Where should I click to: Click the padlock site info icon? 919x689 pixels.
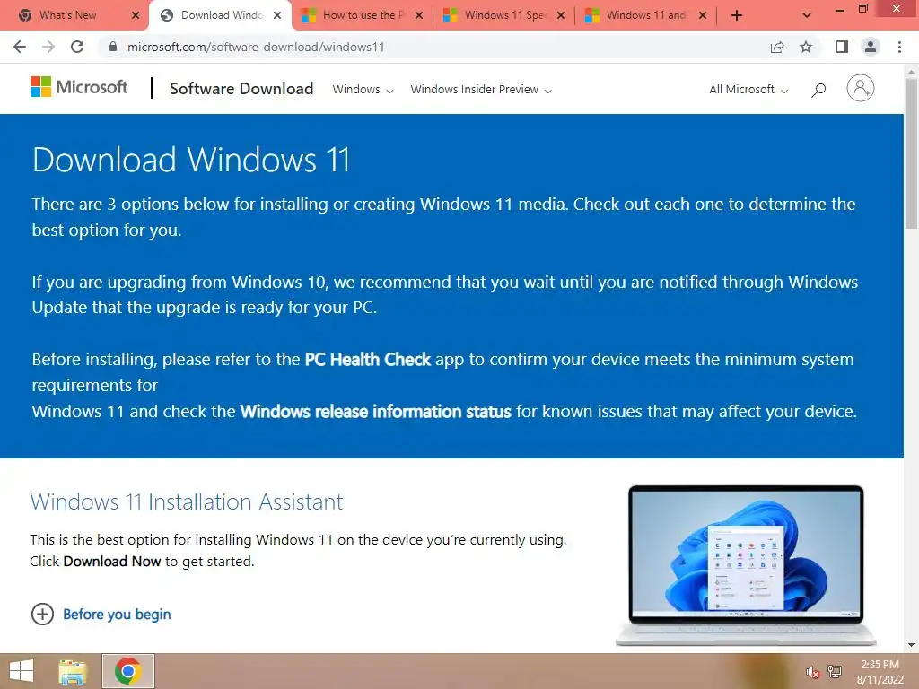point(113,47)
